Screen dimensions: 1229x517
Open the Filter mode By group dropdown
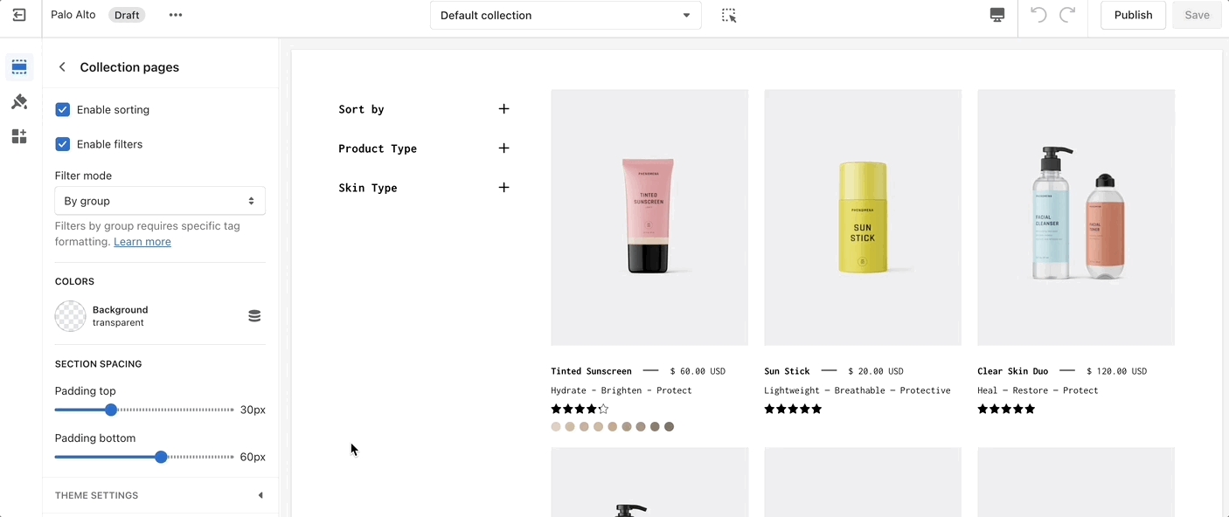[160, 201]
